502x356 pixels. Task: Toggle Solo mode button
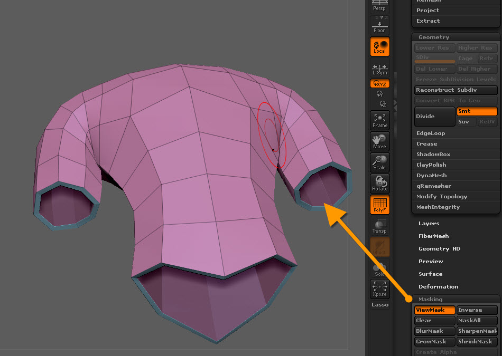pos(380,269)
